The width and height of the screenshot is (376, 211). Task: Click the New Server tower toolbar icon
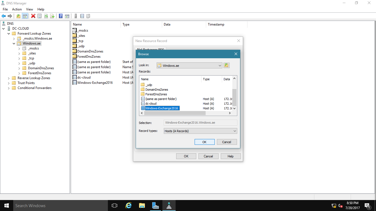pos(76,16)
